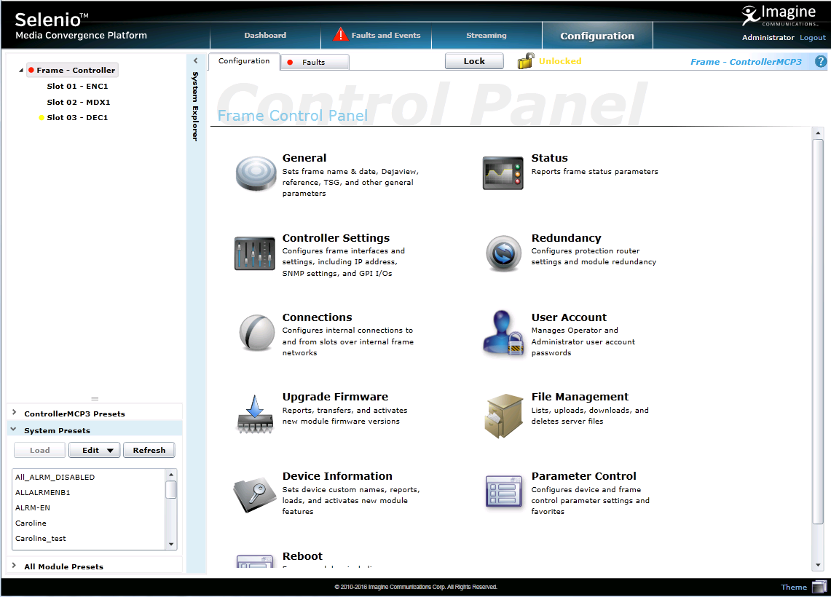This screenshot has width=831, height=597.
Task: Select the ALRM-EN preset
Action: click(x=89, y=508)
